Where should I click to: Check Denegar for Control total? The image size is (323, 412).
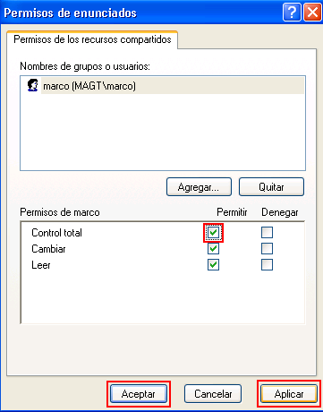point(267,232)
